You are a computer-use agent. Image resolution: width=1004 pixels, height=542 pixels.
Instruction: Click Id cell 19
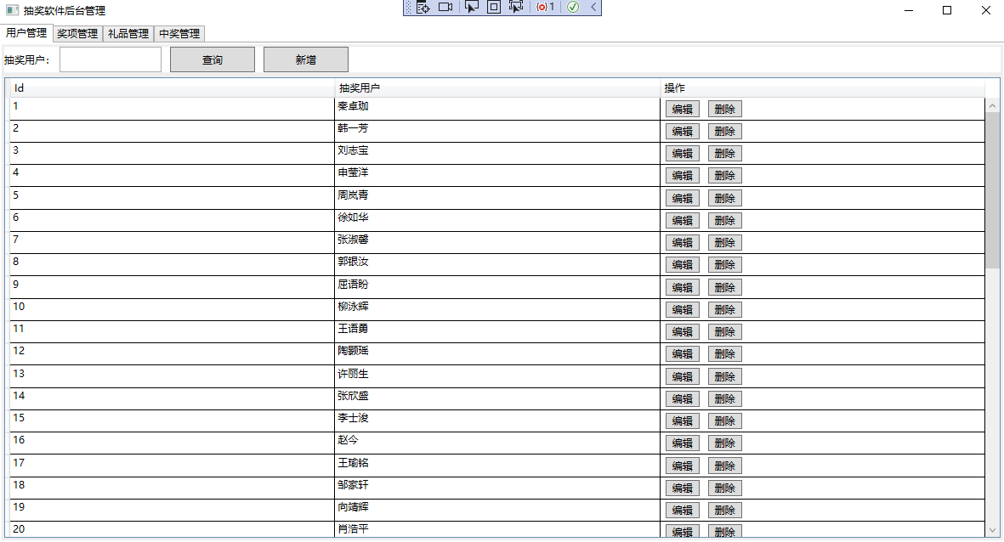[173, 510]
